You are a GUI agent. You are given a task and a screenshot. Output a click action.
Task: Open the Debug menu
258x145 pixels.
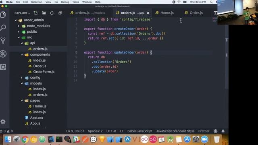[65, 2]
